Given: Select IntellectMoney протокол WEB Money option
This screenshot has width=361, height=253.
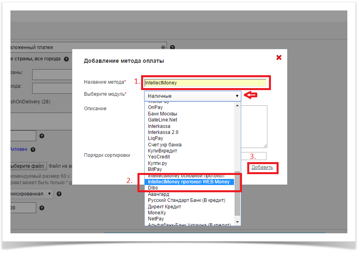Looking at the screenshot, I should (189, 182).
